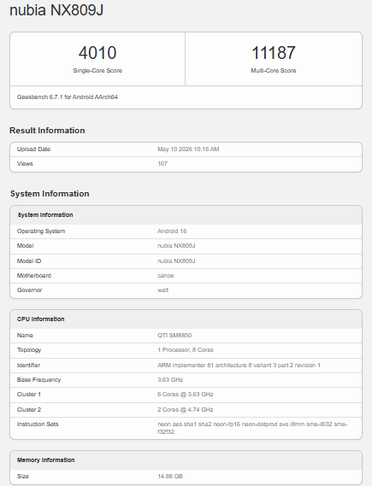This screenshot has width=372, height=486.
Task: Click the 'Memory Information' table header
Action: (45, 460)
